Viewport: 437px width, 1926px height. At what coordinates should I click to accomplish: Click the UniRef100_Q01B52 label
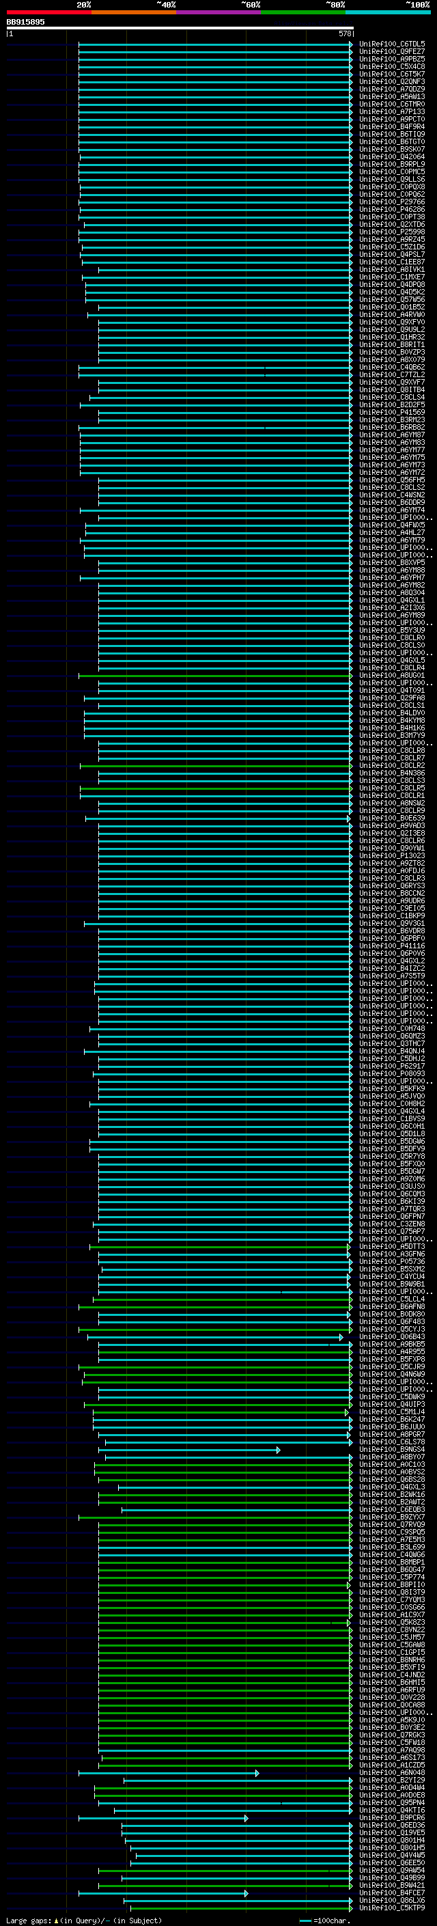pyautogui.click(x=392, y=307)
